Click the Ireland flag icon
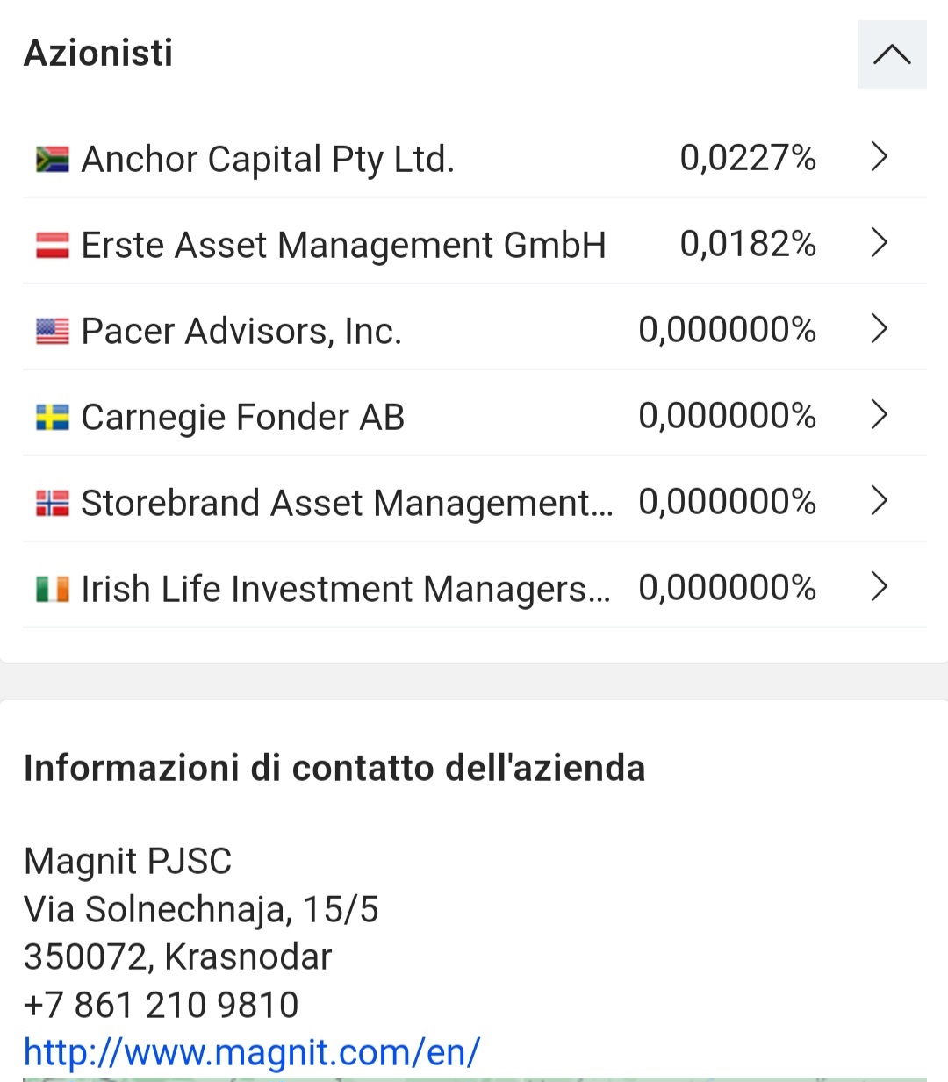This screenshot has height=1082, width=948. 52,589
